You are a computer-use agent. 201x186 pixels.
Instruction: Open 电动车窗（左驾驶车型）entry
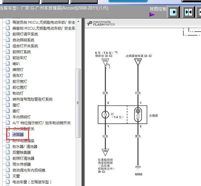[32, 182]
